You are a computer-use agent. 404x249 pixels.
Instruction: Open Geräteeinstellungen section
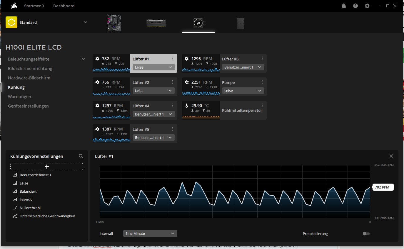[x=28, y=106]
